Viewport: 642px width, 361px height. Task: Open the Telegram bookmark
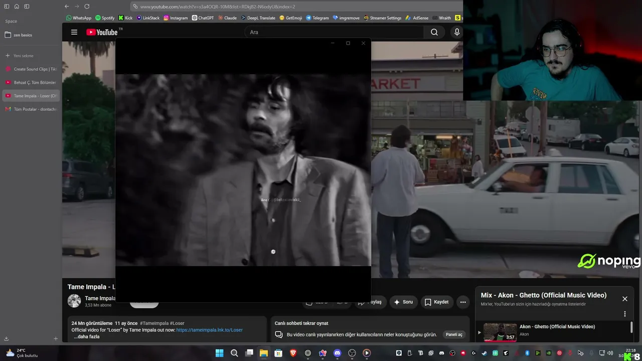coord(317,18)
